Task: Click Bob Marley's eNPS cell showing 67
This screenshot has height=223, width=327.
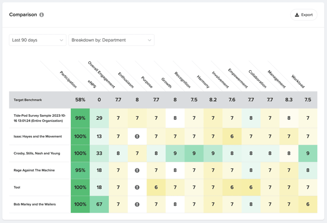Action: click(99, 204)
